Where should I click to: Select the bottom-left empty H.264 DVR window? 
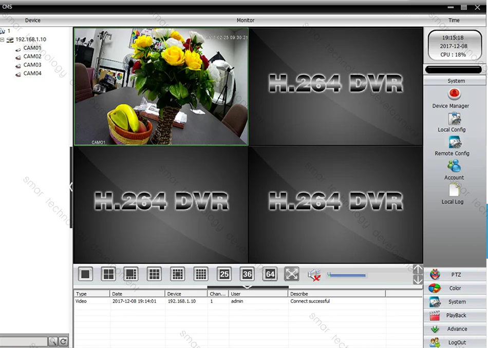[161, 205]
